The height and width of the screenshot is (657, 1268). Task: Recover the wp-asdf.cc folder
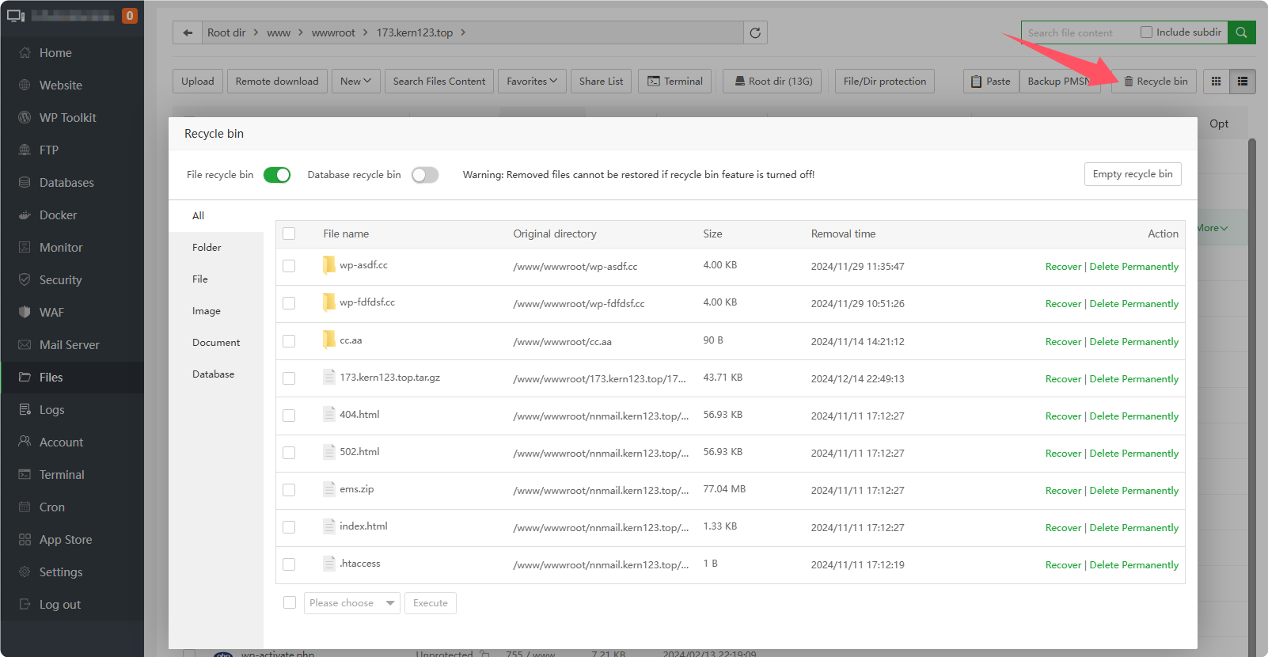point(1062,267)
